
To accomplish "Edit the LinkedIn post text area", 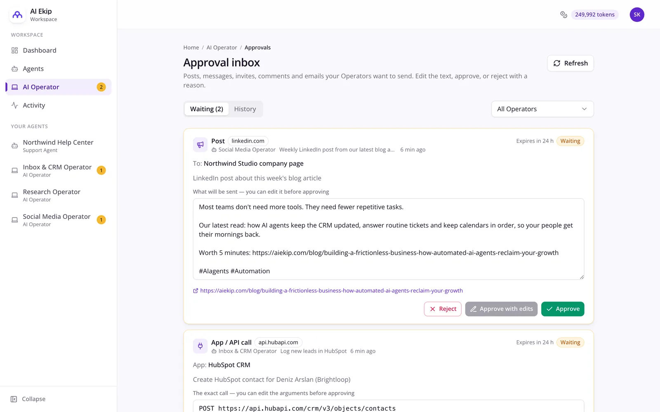I will (389, 239).
